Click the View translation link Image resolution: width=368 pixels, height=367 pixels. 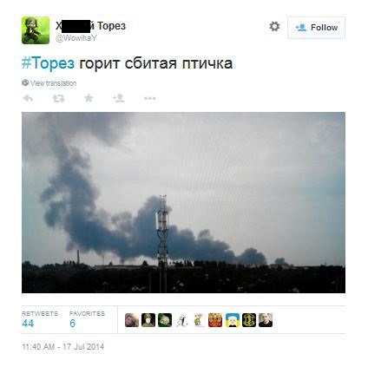coord(54,83)
